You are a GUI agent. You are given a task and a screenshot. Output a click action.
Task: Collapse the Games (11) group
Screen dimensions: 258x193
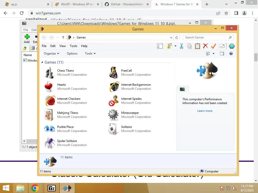click(42, 62)
